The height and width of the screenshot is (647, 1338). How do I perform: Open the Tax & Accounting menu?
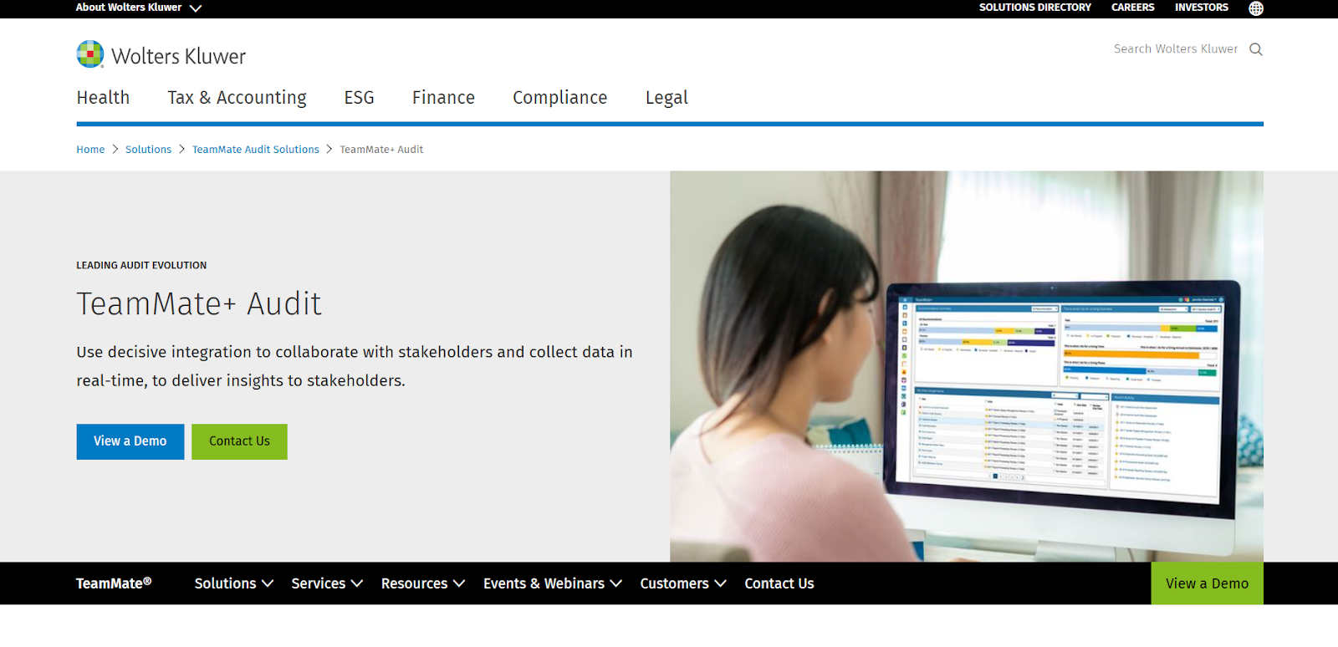tap(237, 98)
